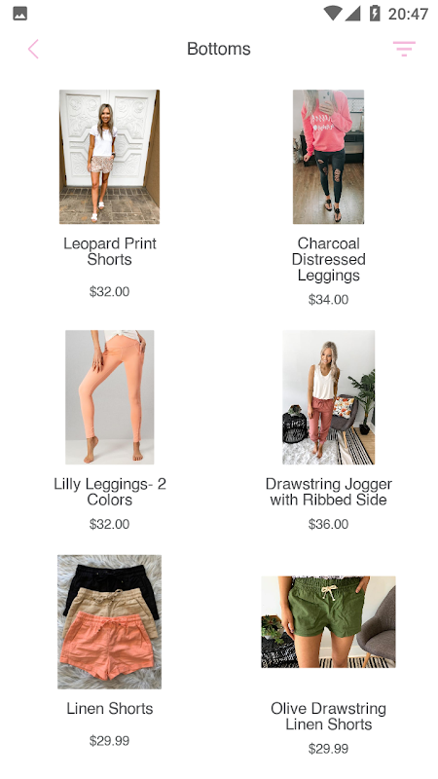Tap the pink back arrow icon
The width and height of the screenshot is (438, 779).
click(x=33, y=50)
